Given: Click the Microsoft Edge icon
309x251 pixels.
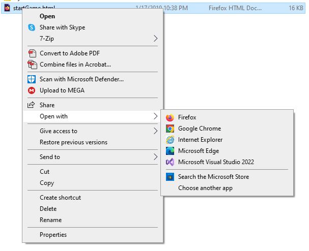Looking at the screenshot, I should coord(170,151).
